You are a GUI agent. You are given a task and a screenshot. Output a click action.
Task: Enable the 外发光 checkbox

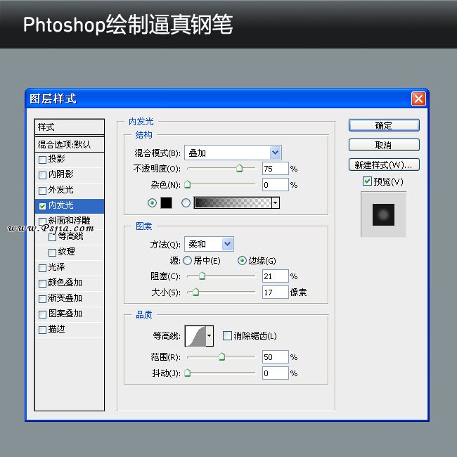pyautogui.click(x=43, y=191)
